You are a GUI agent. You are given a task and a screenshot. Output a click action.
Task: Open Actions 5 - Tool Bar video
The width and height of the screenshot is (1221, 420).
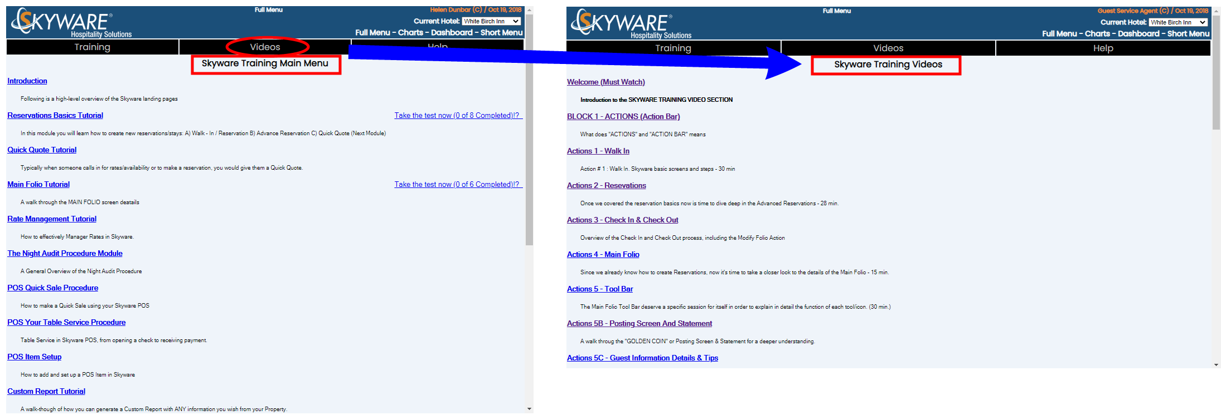coord(600,289)
